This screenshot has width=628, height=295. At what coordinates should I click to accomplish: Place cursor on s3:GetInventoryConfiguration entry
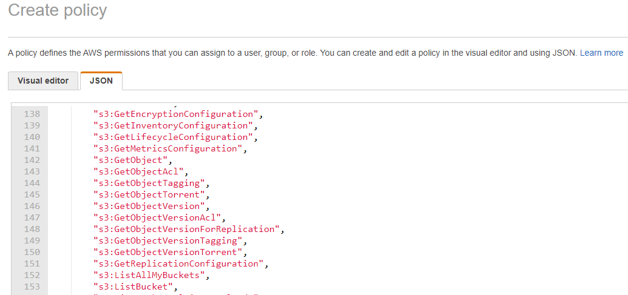(x=174, y=125)
